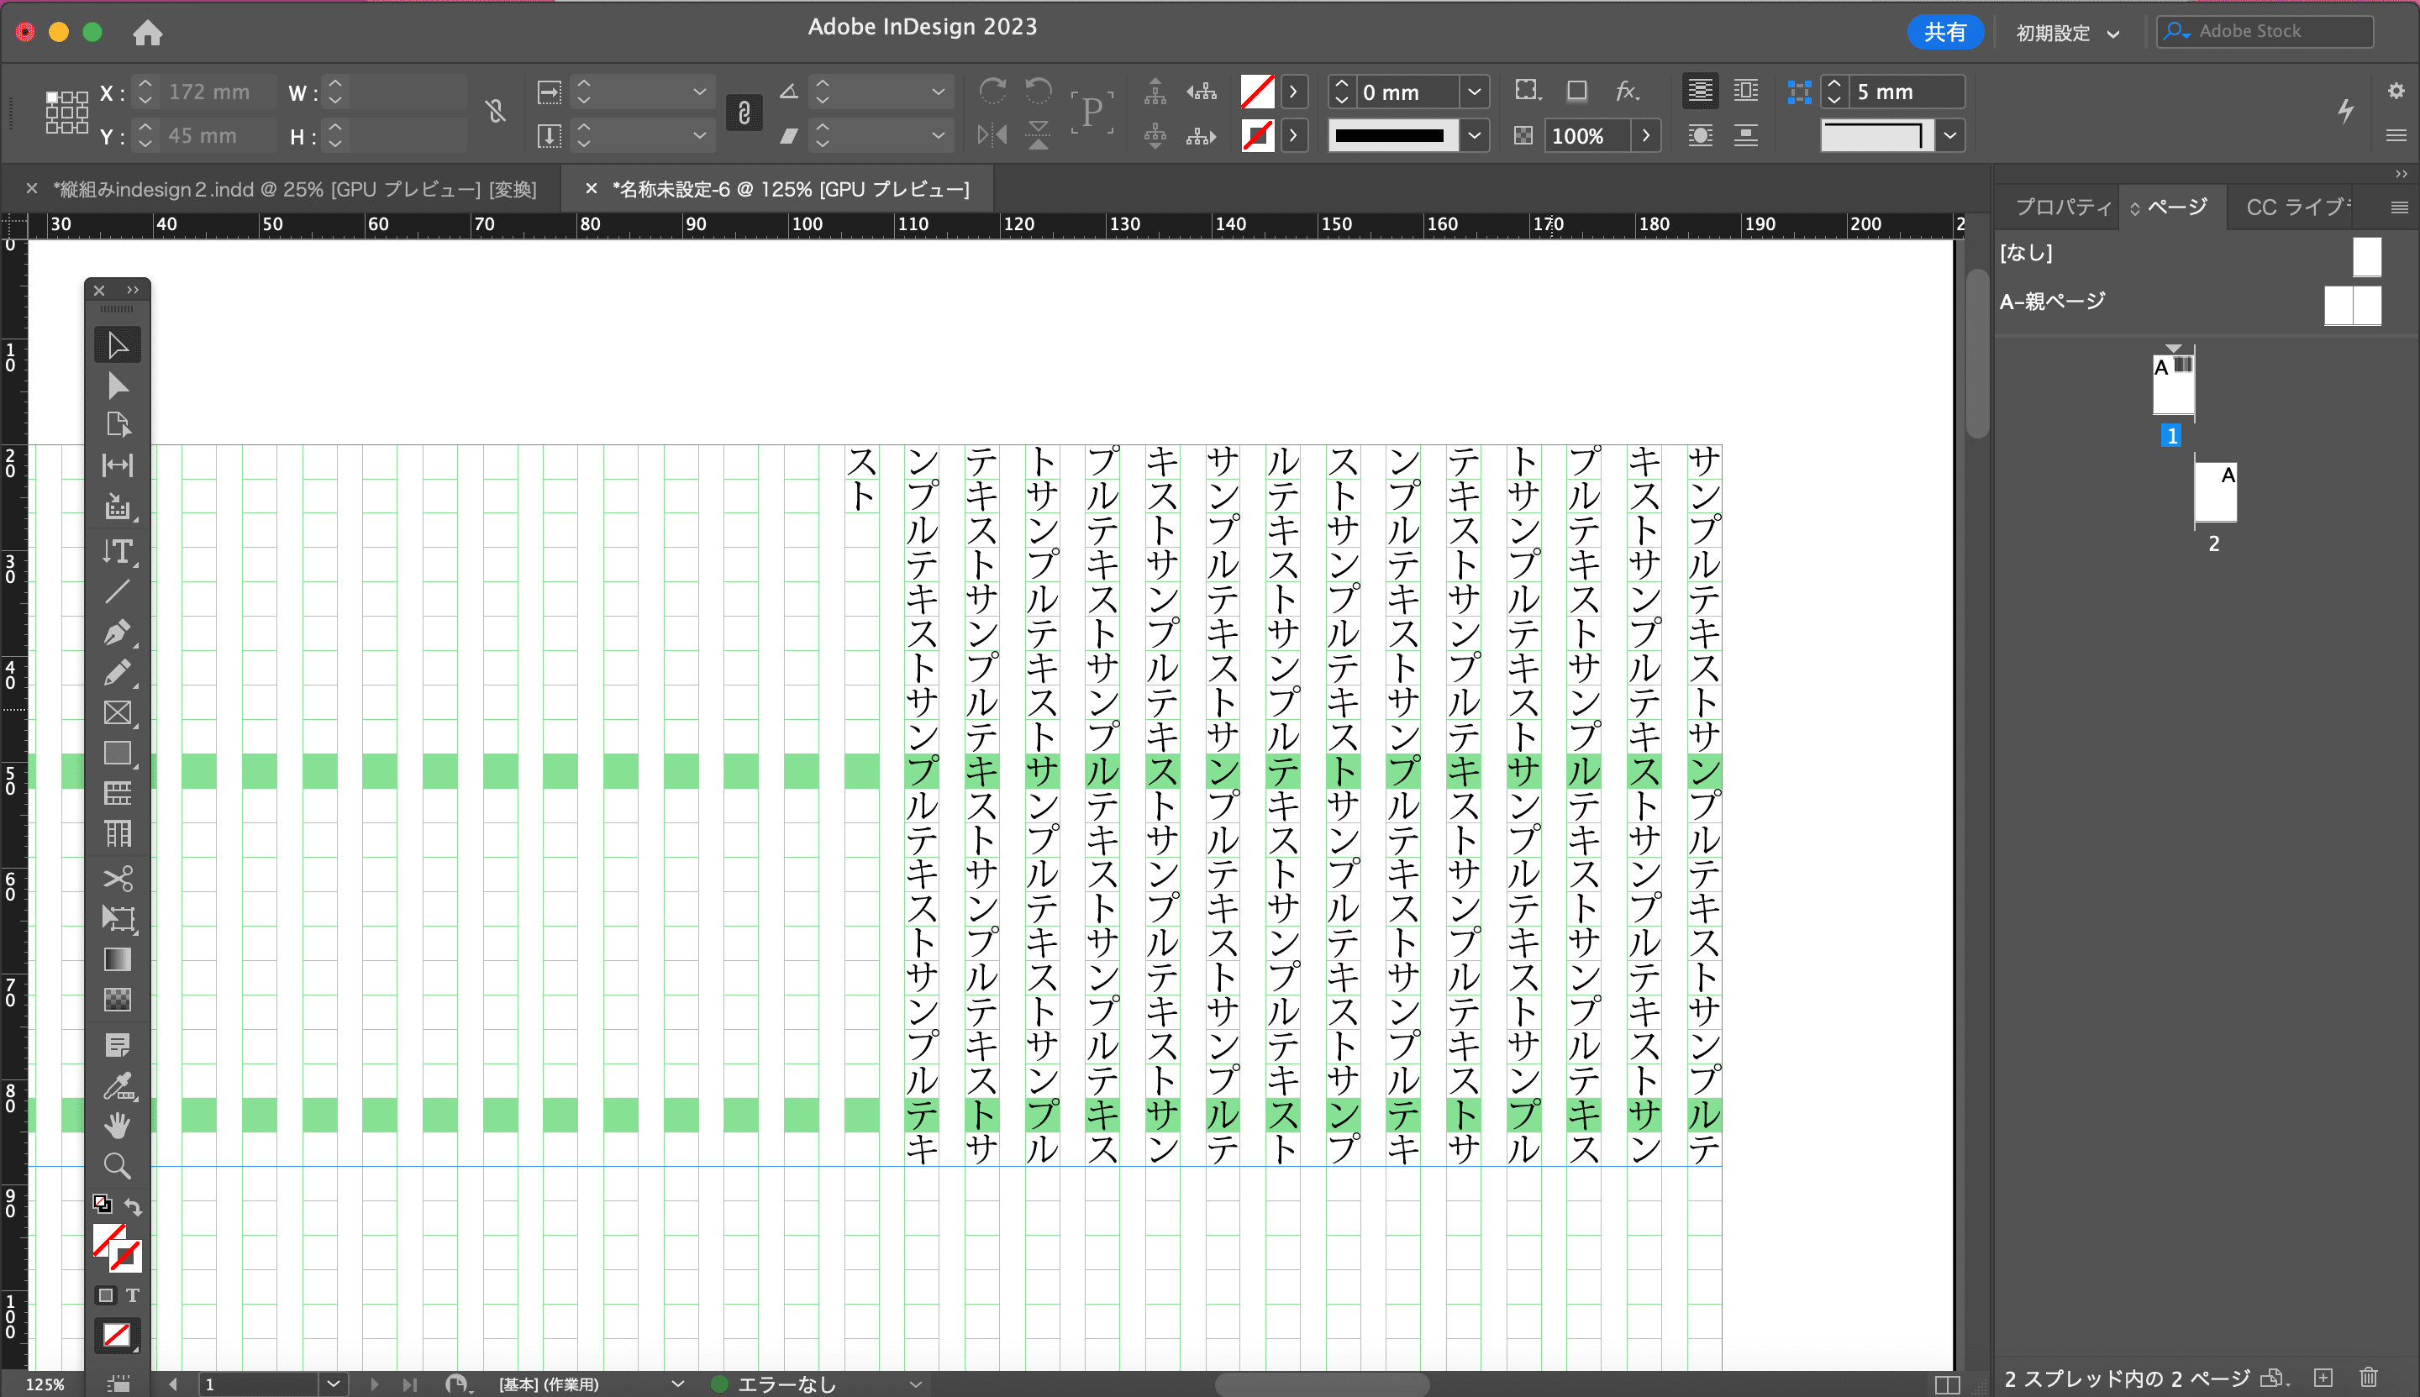
Task: Click fill color swatch in control bar
Action: pyautogui.click(x=1257, y=92)
